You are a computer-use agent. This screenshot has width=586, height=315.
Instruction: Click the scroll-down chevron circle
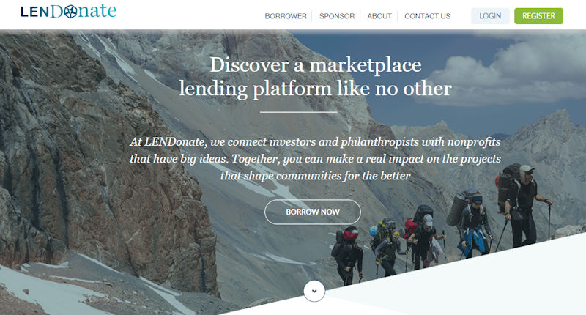314,291
